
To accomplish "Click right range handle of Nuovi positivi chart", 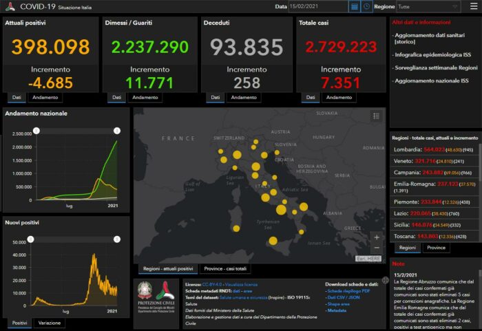I will click(117, 239).
